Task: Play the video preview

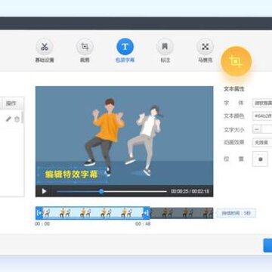Action: [x=44, y=191]
